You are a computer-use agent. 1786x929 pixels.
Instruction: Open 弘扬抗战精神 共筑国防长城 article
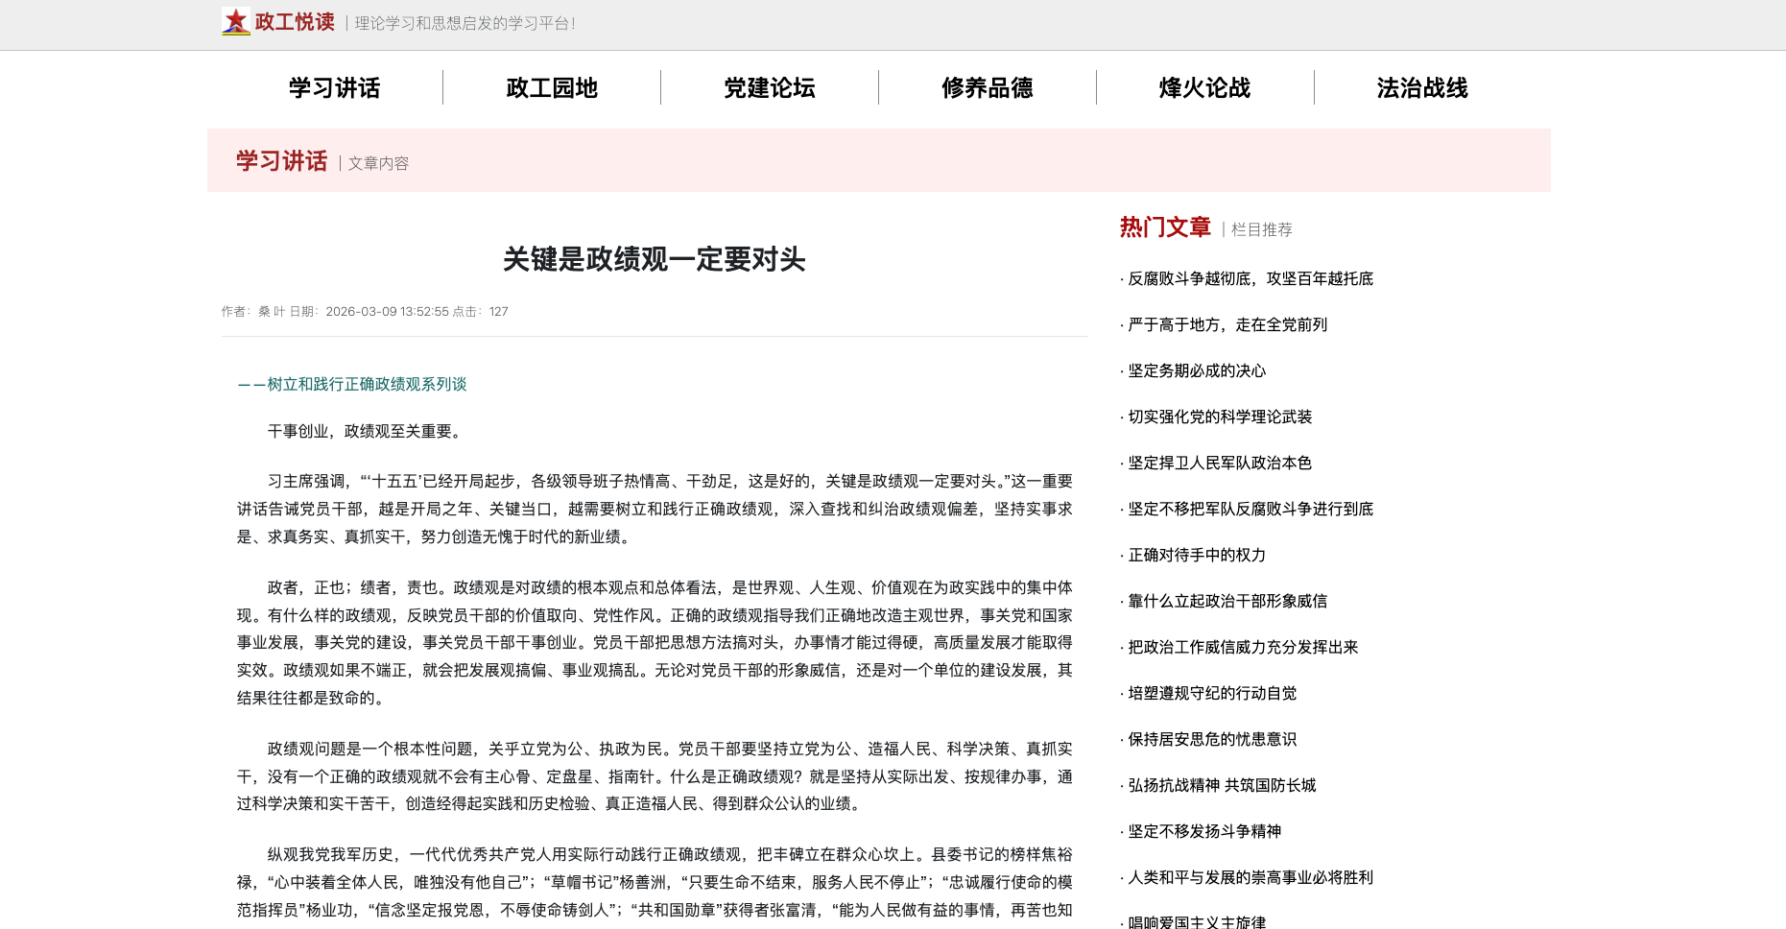click(x=1222, y=785)
